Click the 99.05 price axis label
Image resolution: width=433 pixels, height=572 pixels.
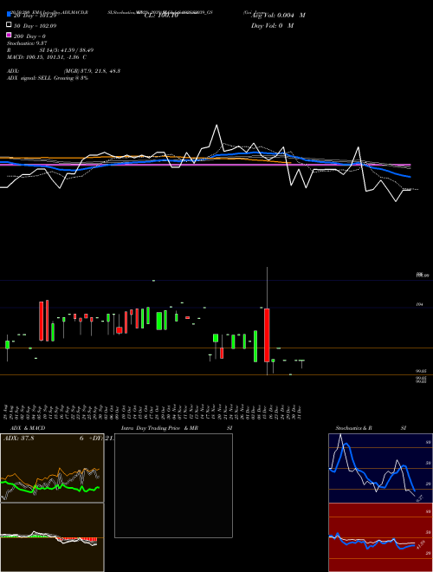pos(421,371)
